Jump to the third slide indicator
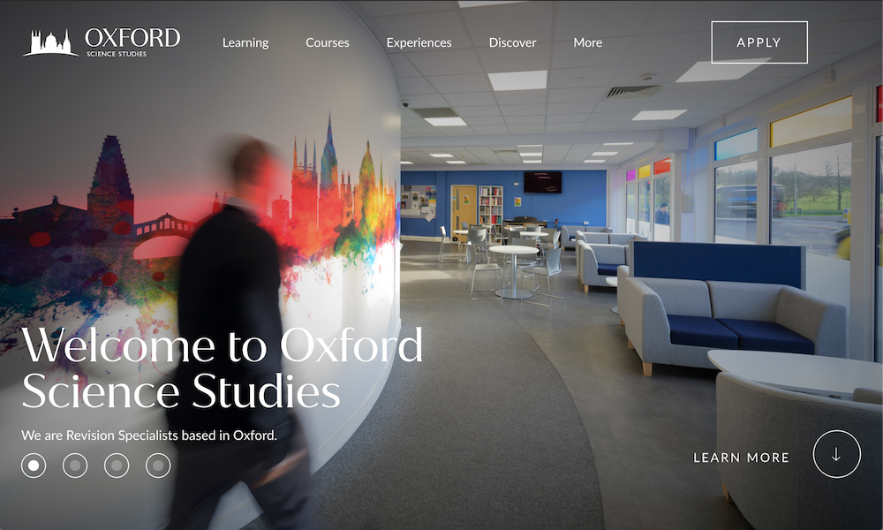The height and width of the screenshot is (530, 883). click(117, 466)
